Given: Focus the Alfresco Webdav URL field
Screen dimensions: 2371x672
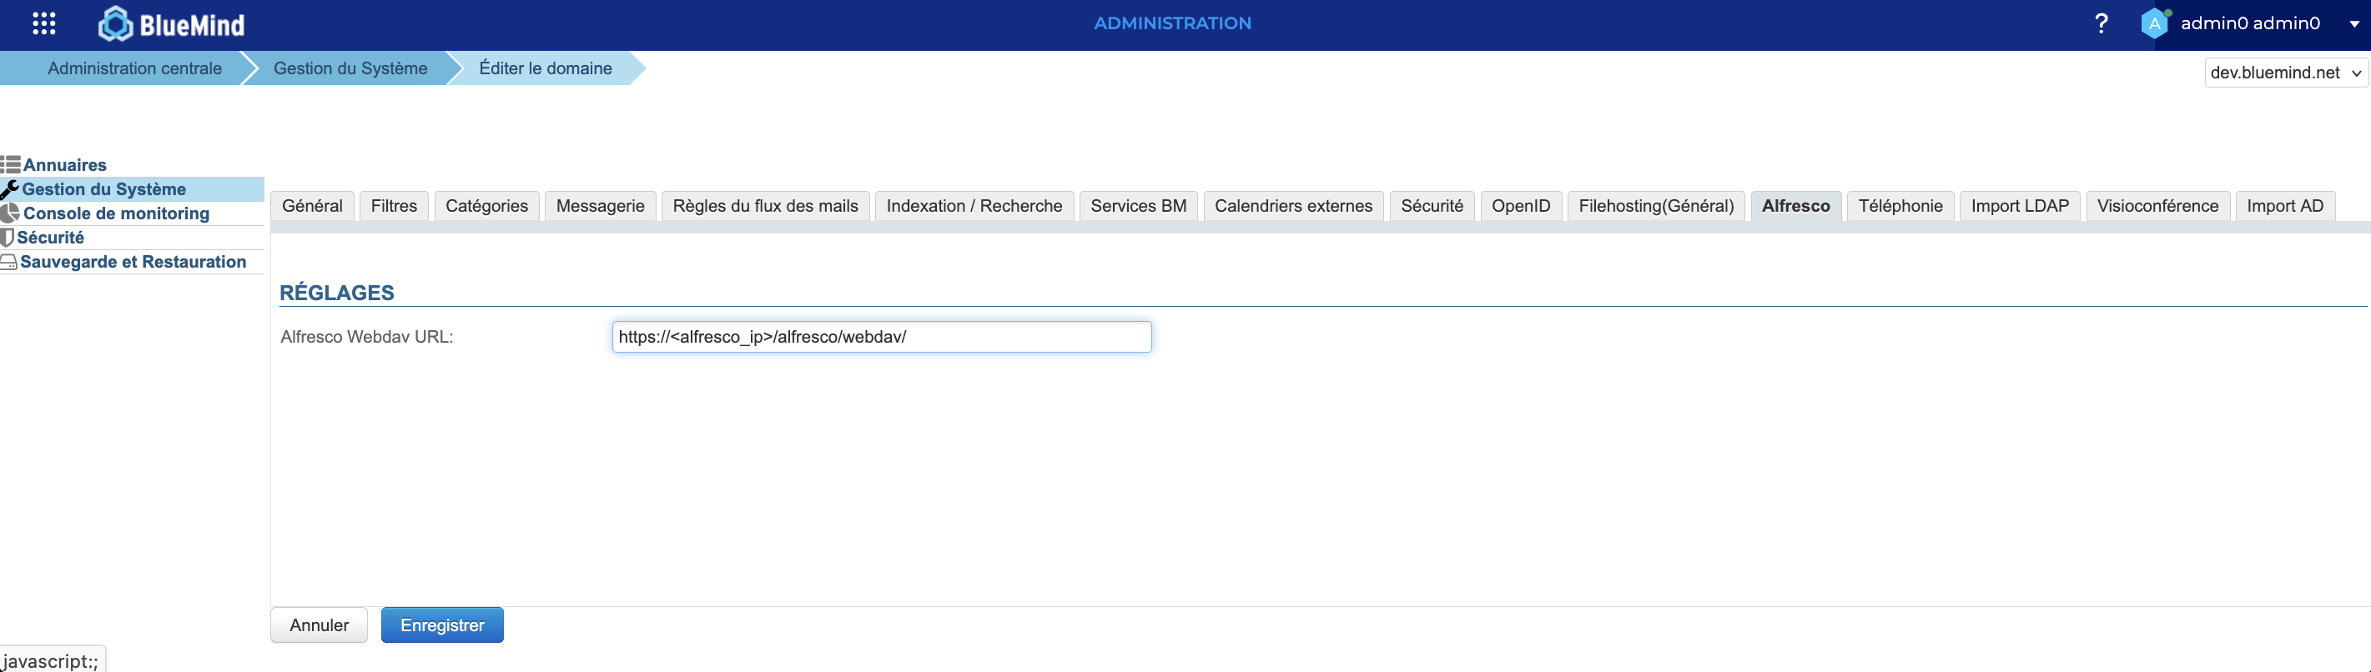Looking at the screenshot, I should tap(881, 337).
